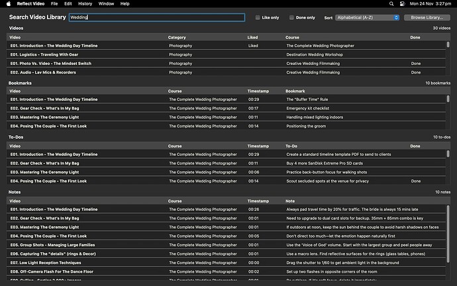Viewport: 457px width, 286px height.
Task: Click the Liked column header in Videos
Action: point(253,37)
